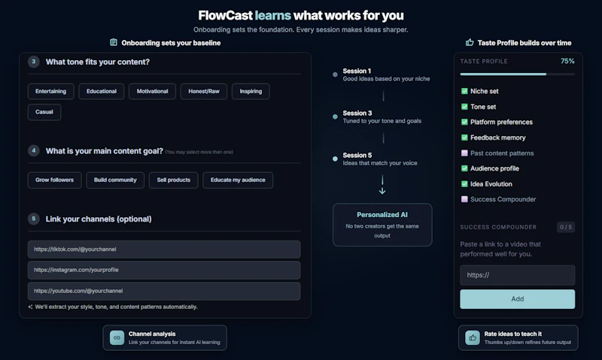Viewport: 602px width, 360px height.
Task: Uncheck Platform preferences checkbox
Action: [464, 122]
